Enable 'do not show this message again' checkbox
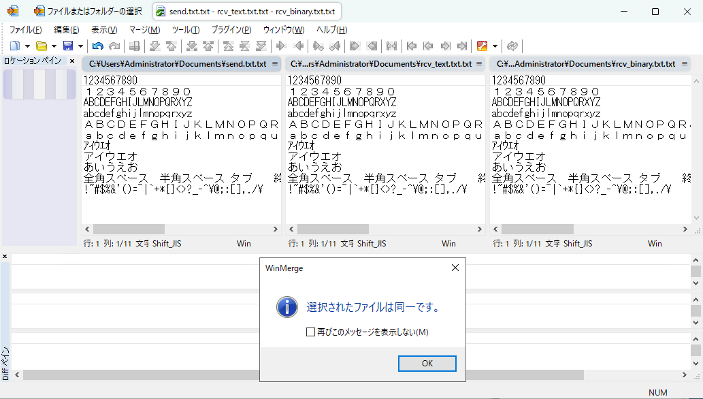 click(310, 332)
